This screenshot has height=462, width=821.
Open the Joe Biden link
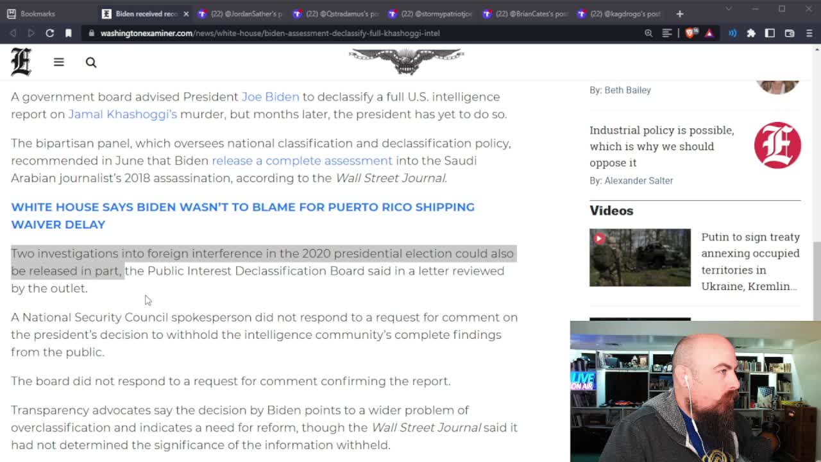270,97
